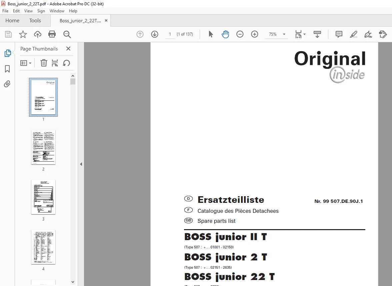Open thumbnails panel options dropdown

[26, 63]
